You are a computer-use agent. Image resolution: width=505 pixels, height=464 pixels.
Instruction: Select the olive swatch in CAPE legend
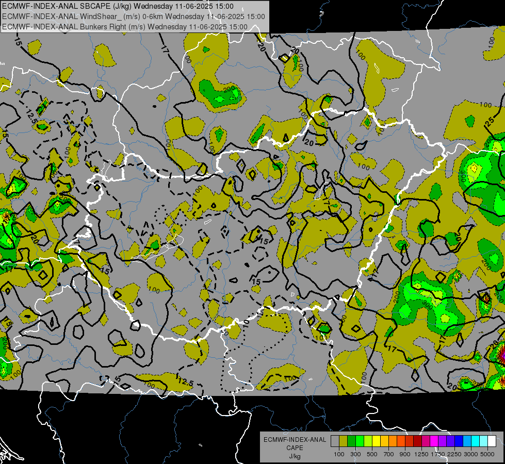coord(344,441)
